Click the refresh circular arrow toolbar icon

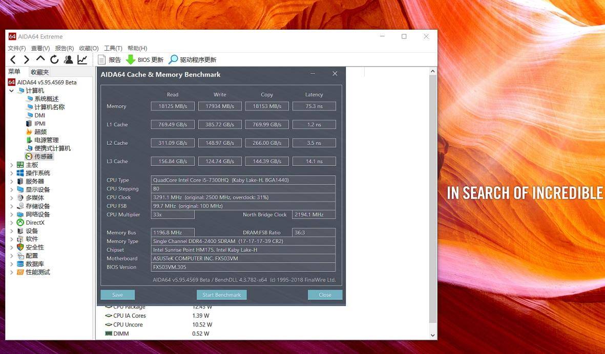(x=54, y=59)
